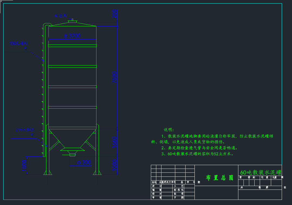Screen dimensions: 292x205
Task: Select the 219无缝钢管 pipe annotation
Action: 25,130
